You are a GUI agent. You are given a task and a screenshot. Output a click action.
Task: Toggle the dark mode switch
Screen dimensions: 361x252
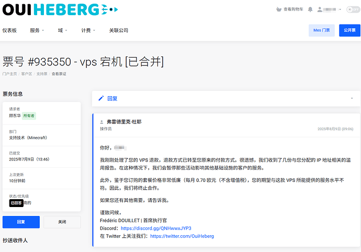pos(353,9)
